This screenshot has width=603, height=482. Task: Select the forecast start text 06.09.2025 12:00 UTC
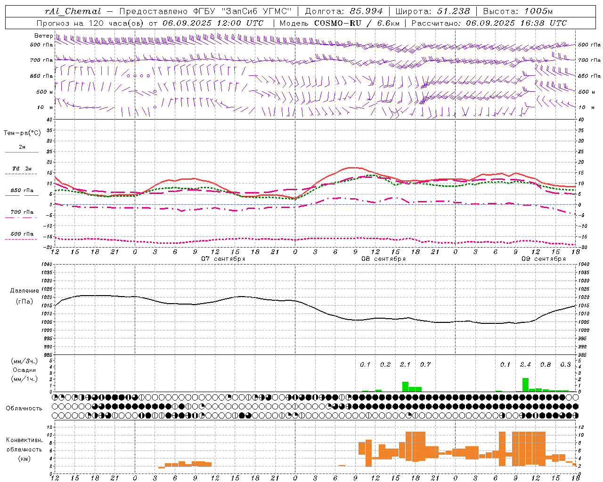pyautogui.click(x=213, y=23)
